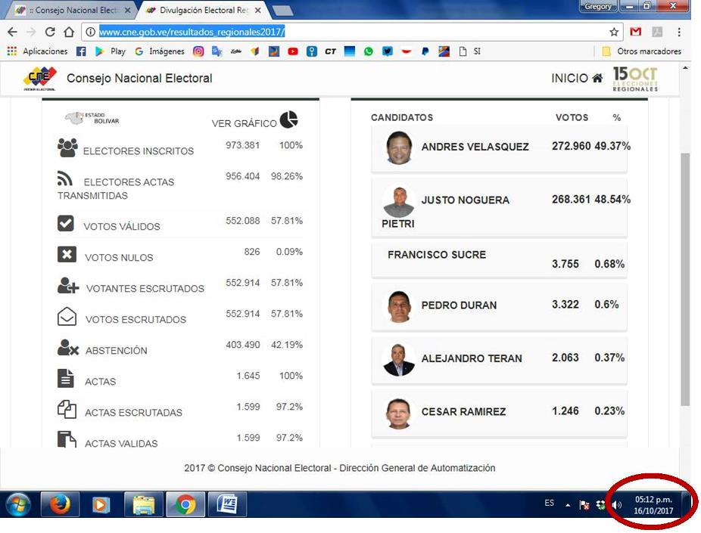This screenshot has width=701, height=533.
Task: Click the INICIO home icon
Action: click(597, 79)
